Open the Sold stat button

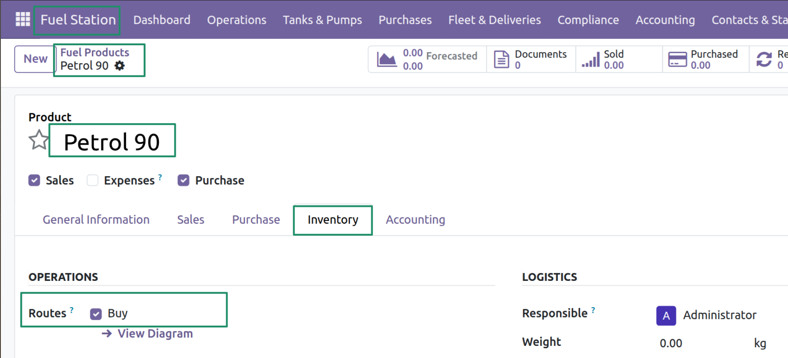click(x=619, y=59)
